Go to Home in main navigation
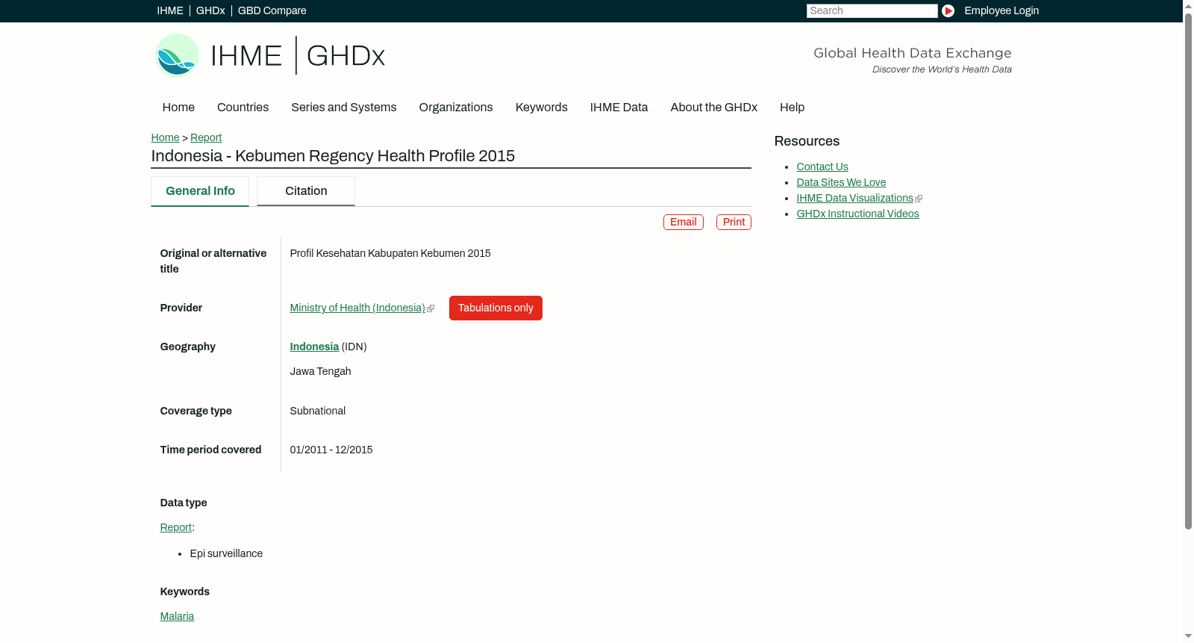 tap(178, 108)
